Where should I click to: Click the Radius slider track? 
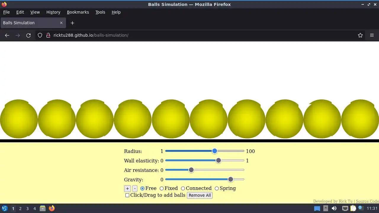pyautogui.click(x=205, y=151)
